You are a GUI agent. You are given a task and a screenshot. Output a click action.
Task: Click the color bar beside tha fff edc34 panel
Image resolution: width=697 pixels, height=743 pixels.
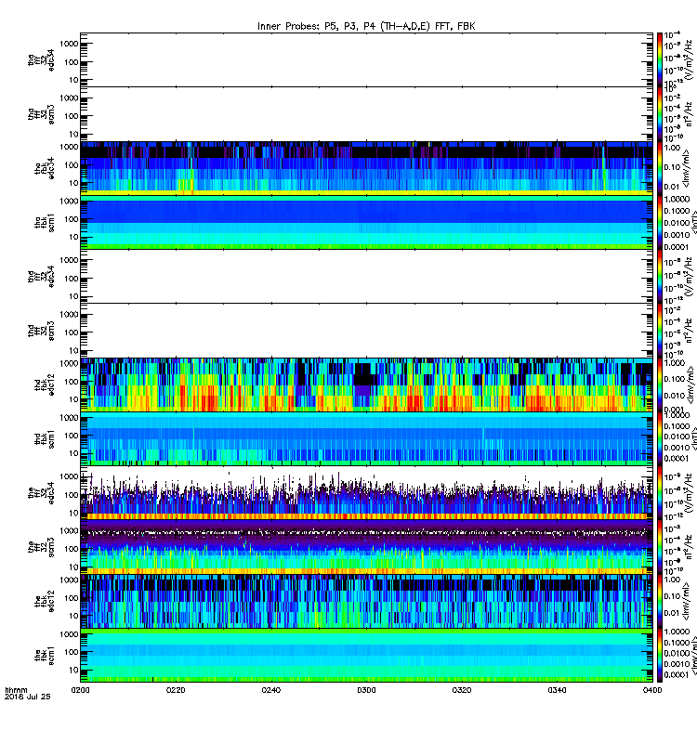click(x=660, y=59)
